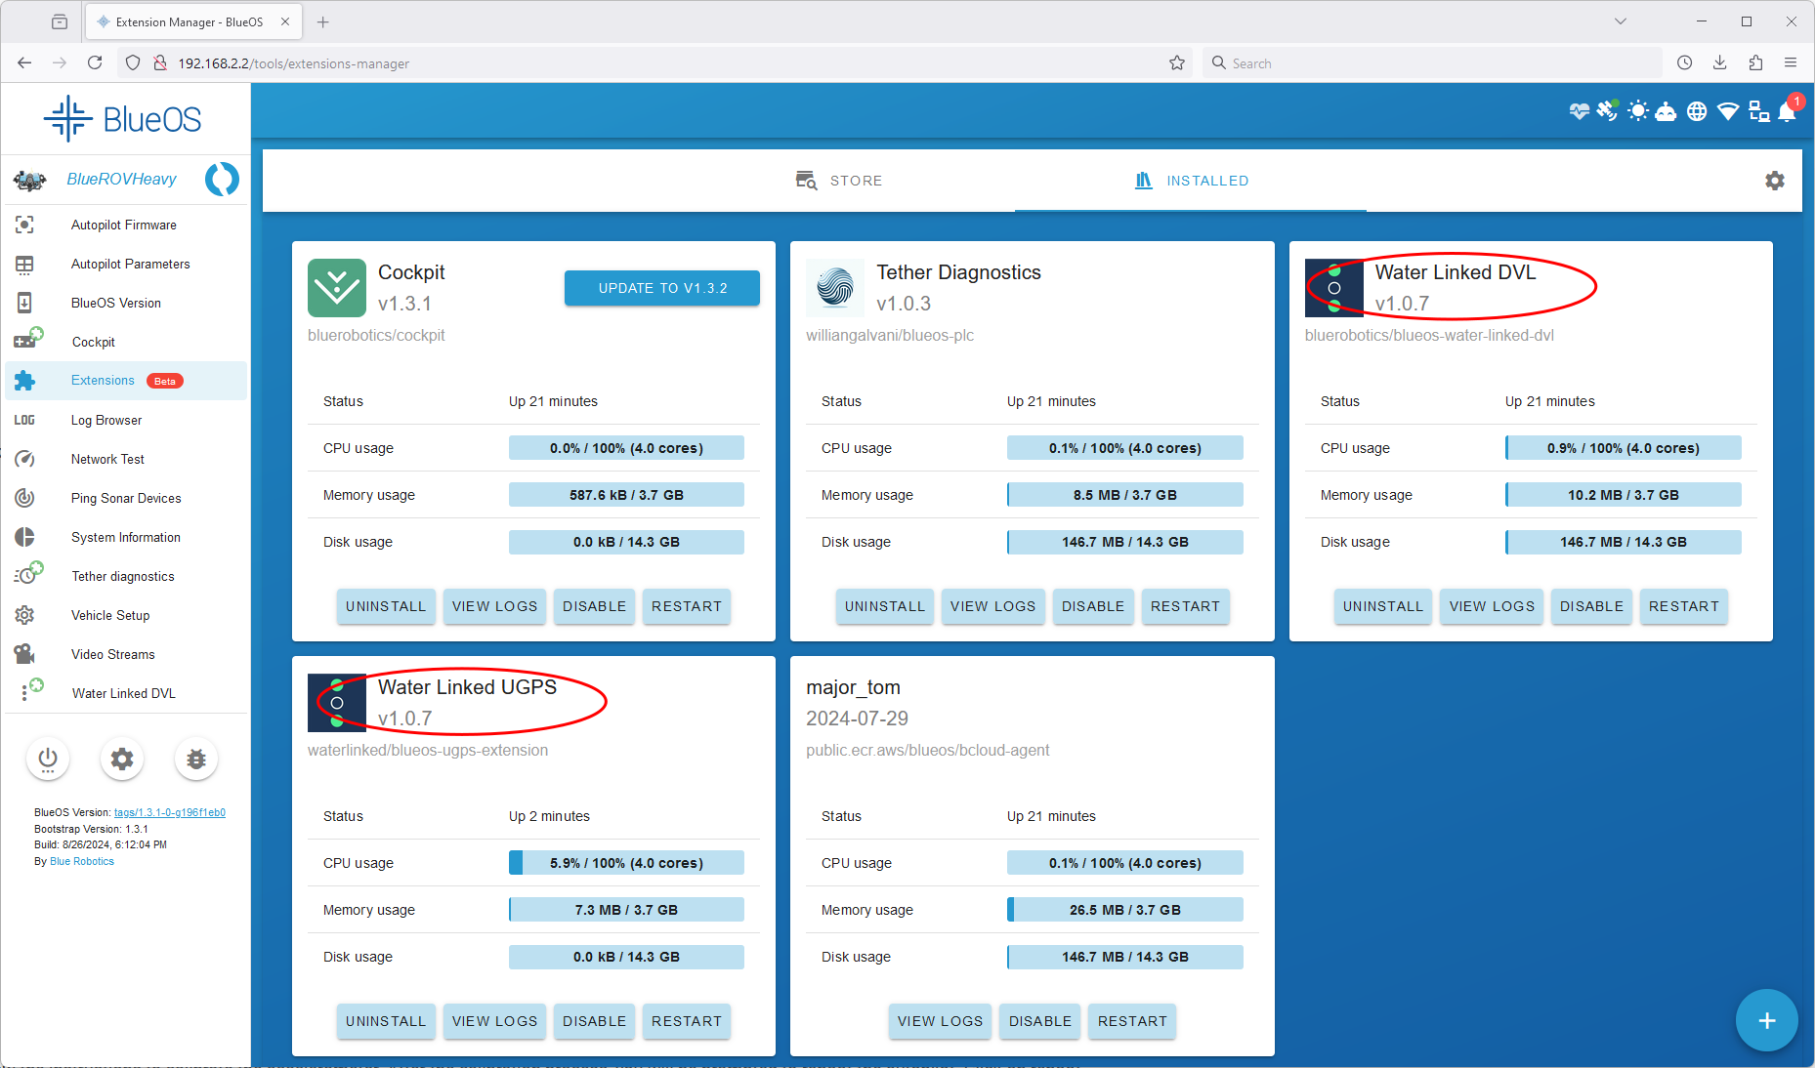Viewport: 1815px width, 1068px height.
Task: Open BlueOS Version page
Action: pos(126,303)
